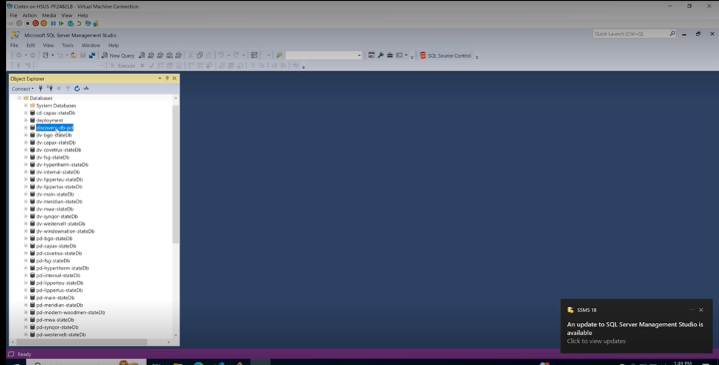Expand the cd-capax-stateDb database node
The width and height of the screenshot is (719, 365).
(x=26, y=113)
